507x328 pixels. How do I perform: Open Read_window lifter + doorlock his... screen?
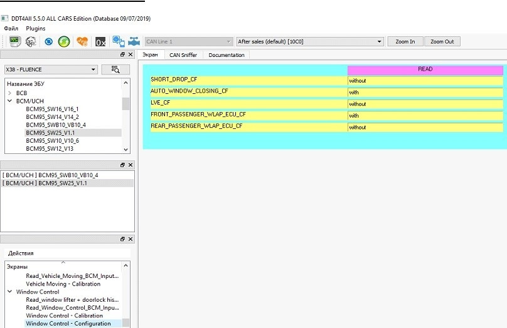click(72, 300)
